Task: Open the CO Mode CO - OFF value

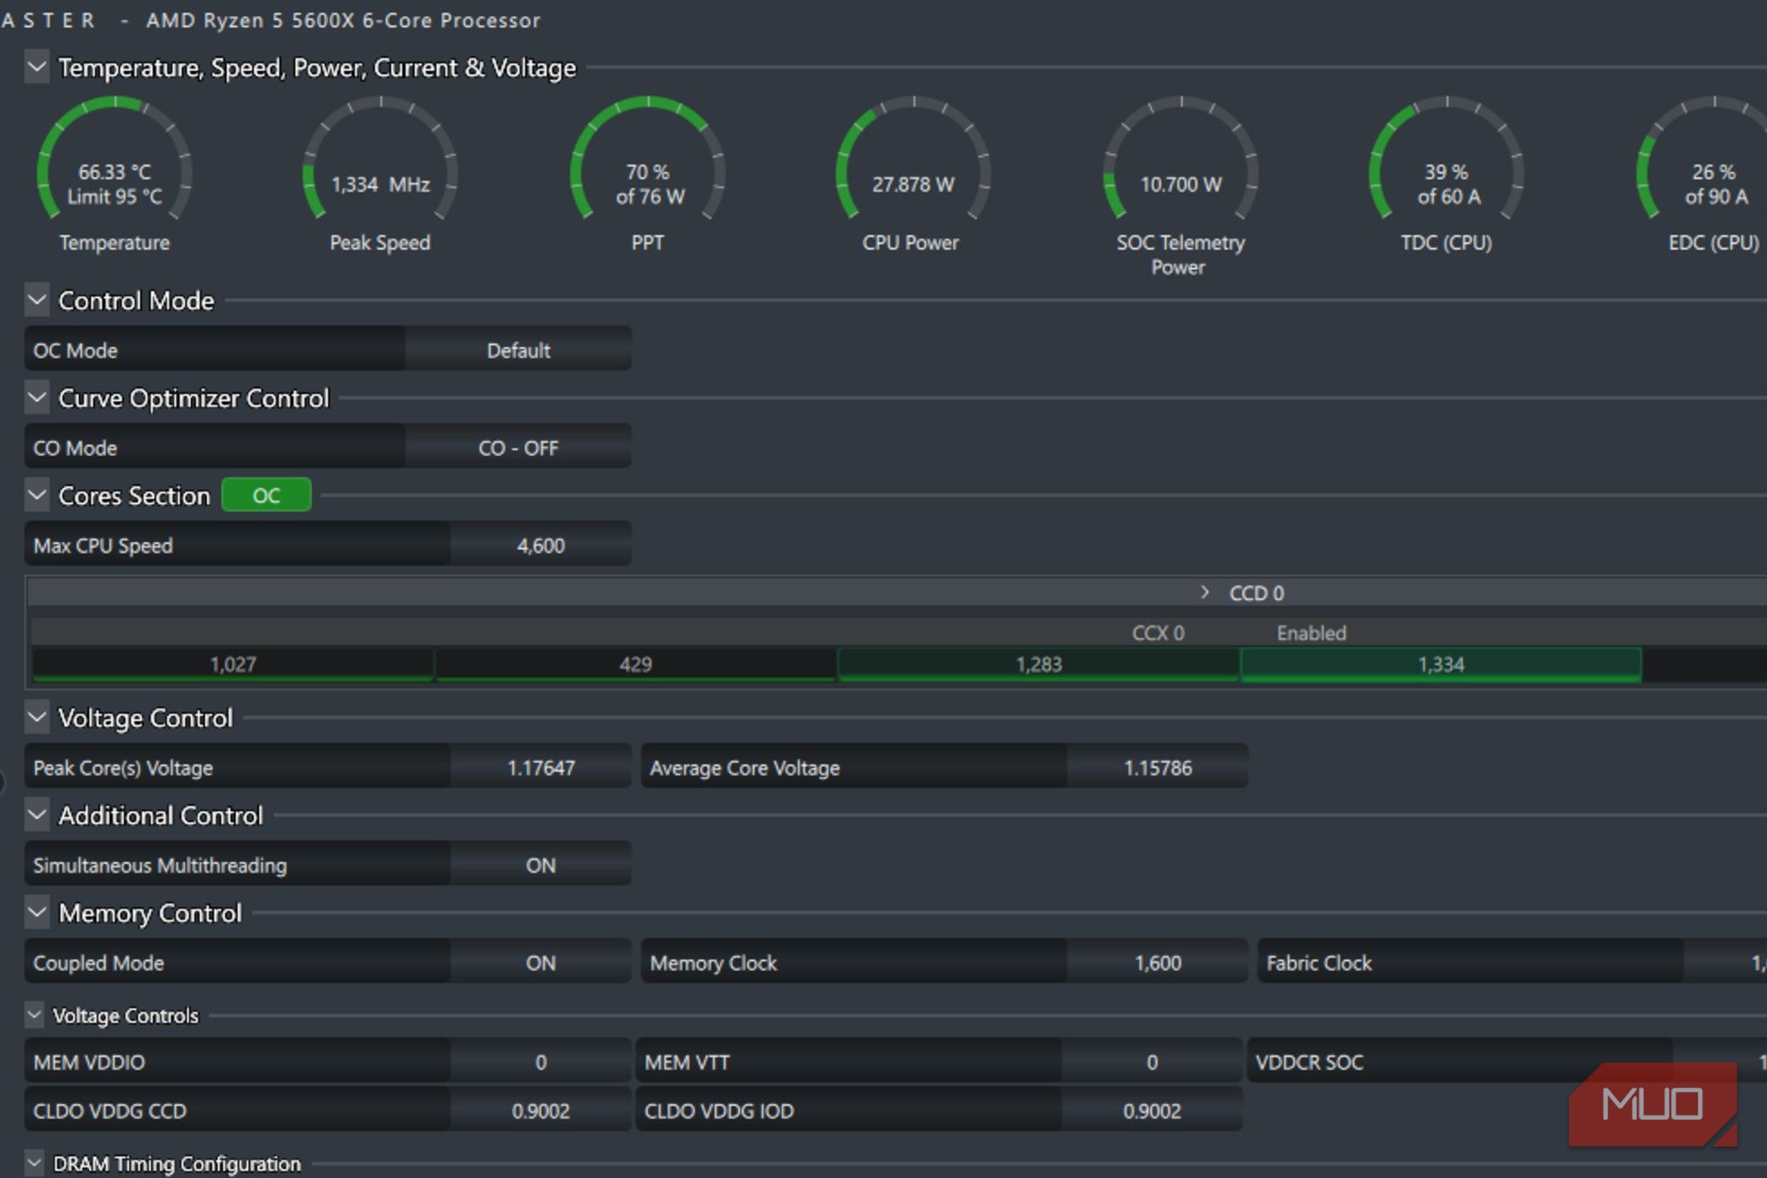Action: click(x=518, y=448)
